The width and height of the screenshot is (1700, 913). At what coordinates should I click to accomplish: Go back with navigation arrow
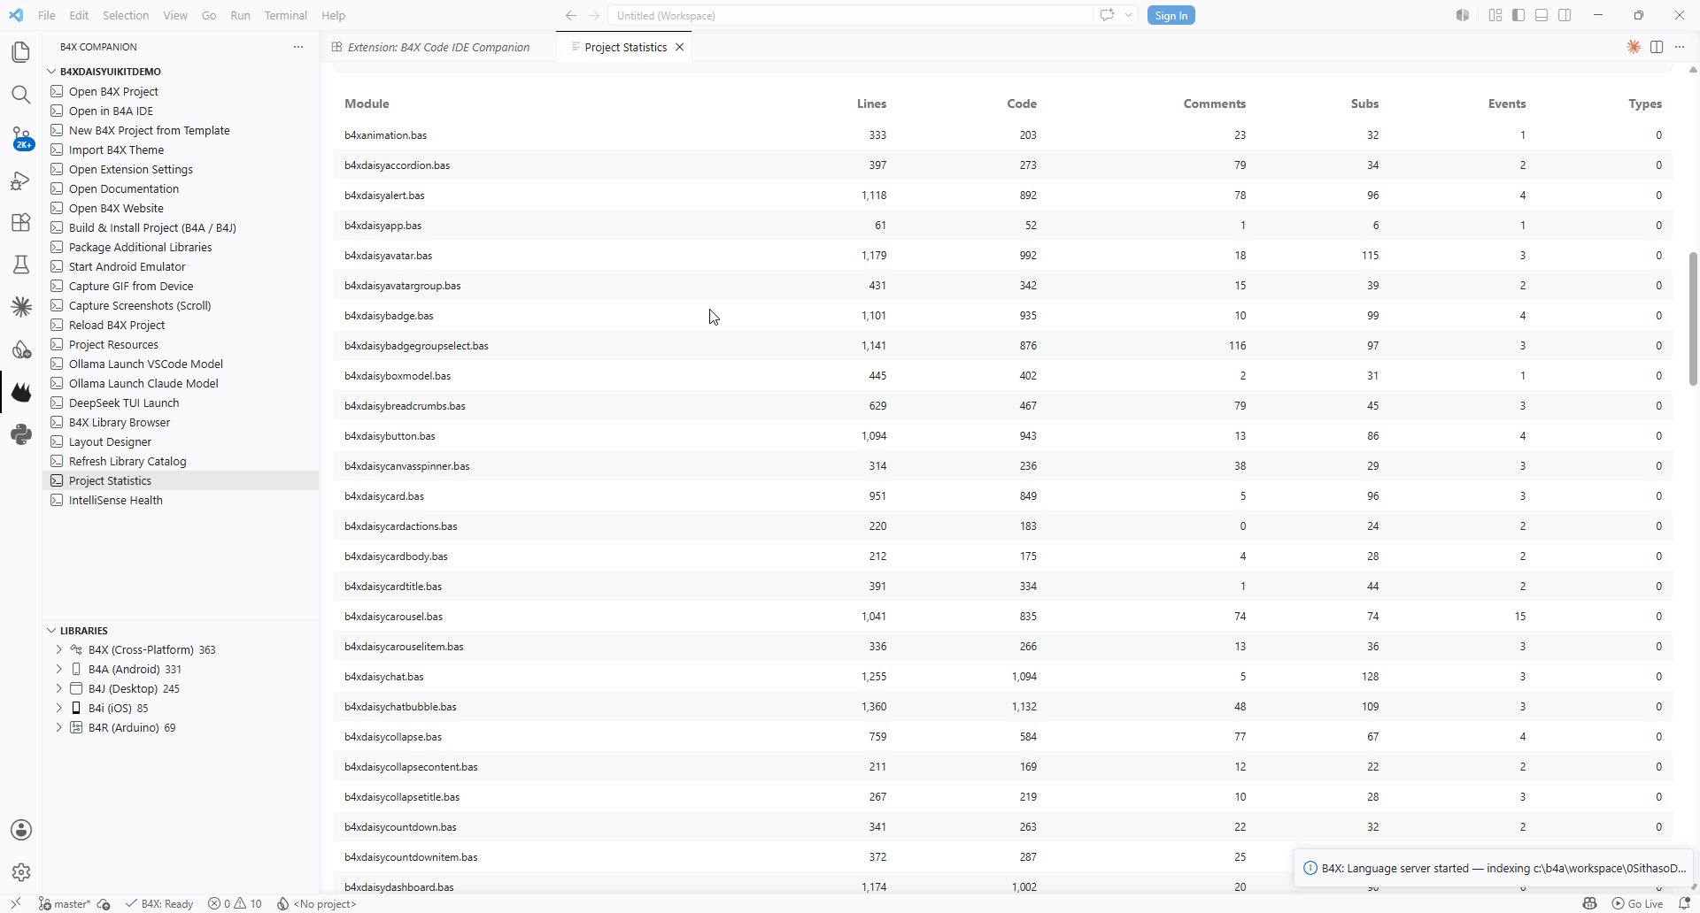tap(571, 15)
